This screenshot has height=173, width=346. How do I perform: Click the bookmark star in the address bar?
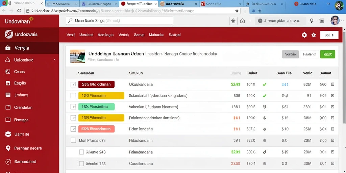237,10
